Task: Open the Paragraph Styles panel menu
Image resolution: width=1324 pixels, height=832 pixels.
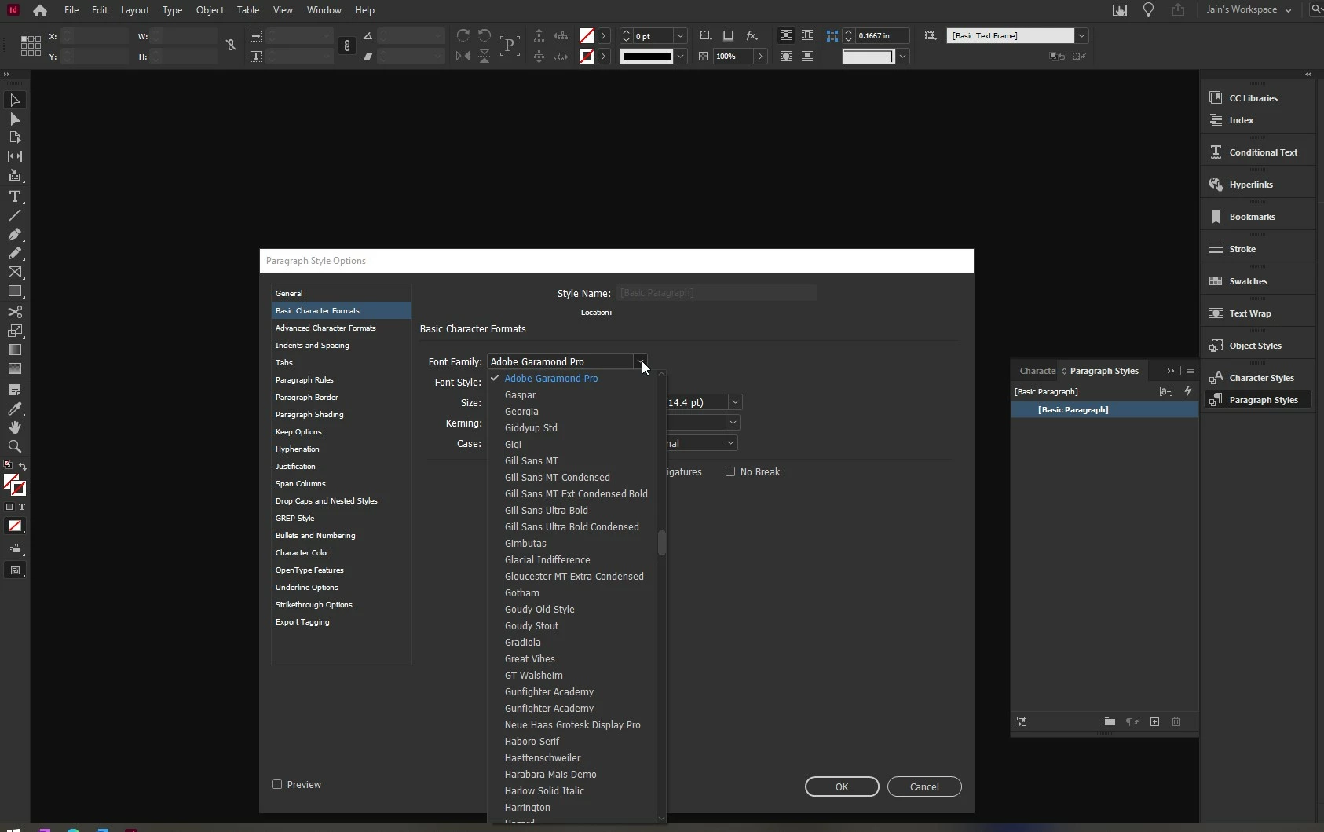Action: pos(1191,371)
